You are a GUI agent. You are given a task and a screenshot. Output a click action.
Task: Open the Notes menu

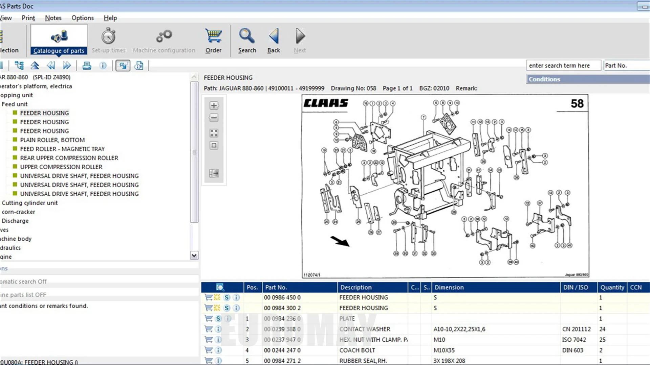tap(53, 18)
